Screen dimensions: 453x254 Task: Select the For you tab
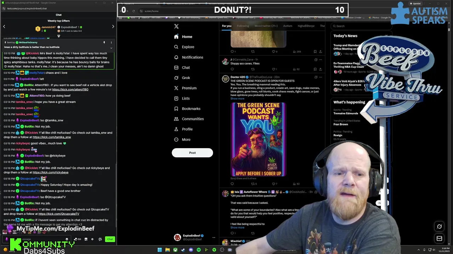coord(226,26)
